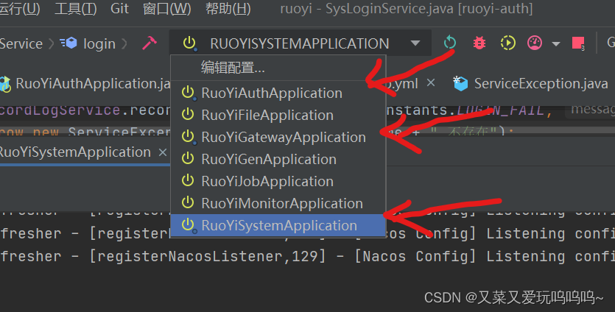
Task: Open the 运行(U) menu
Action: [20, 9]
